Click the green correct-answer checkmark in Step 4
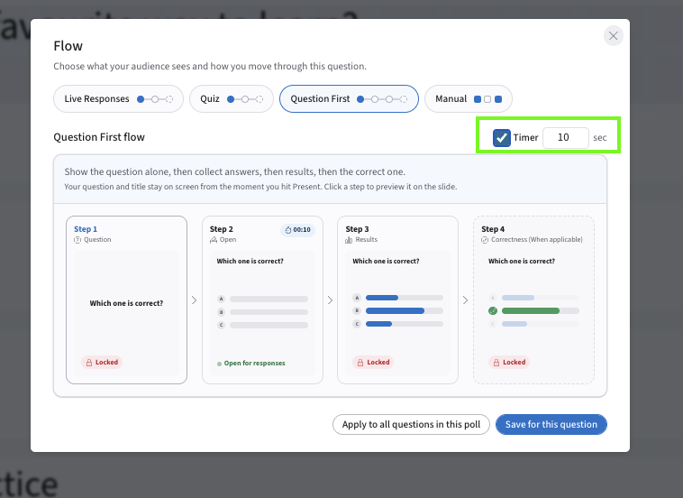 click(x=493, y=311)
